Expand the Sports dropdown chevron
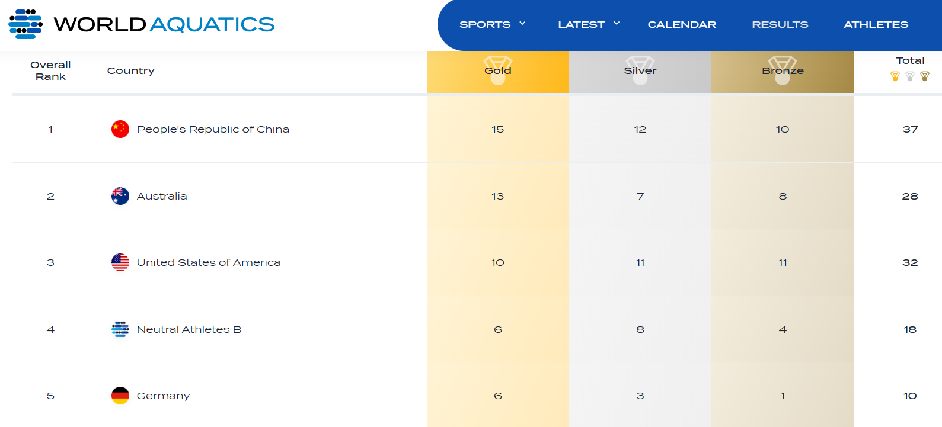Viewport: 942px width, 427px height. 522,24
